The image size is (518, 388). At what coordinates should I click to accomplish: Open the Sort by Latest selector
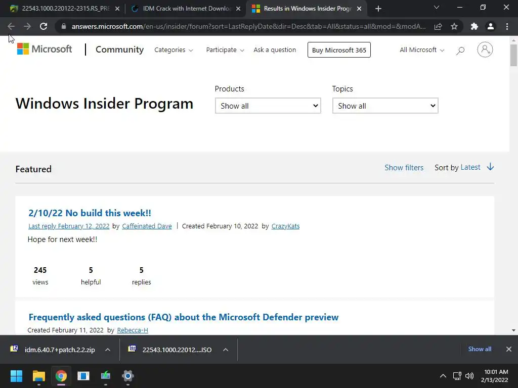470,167
